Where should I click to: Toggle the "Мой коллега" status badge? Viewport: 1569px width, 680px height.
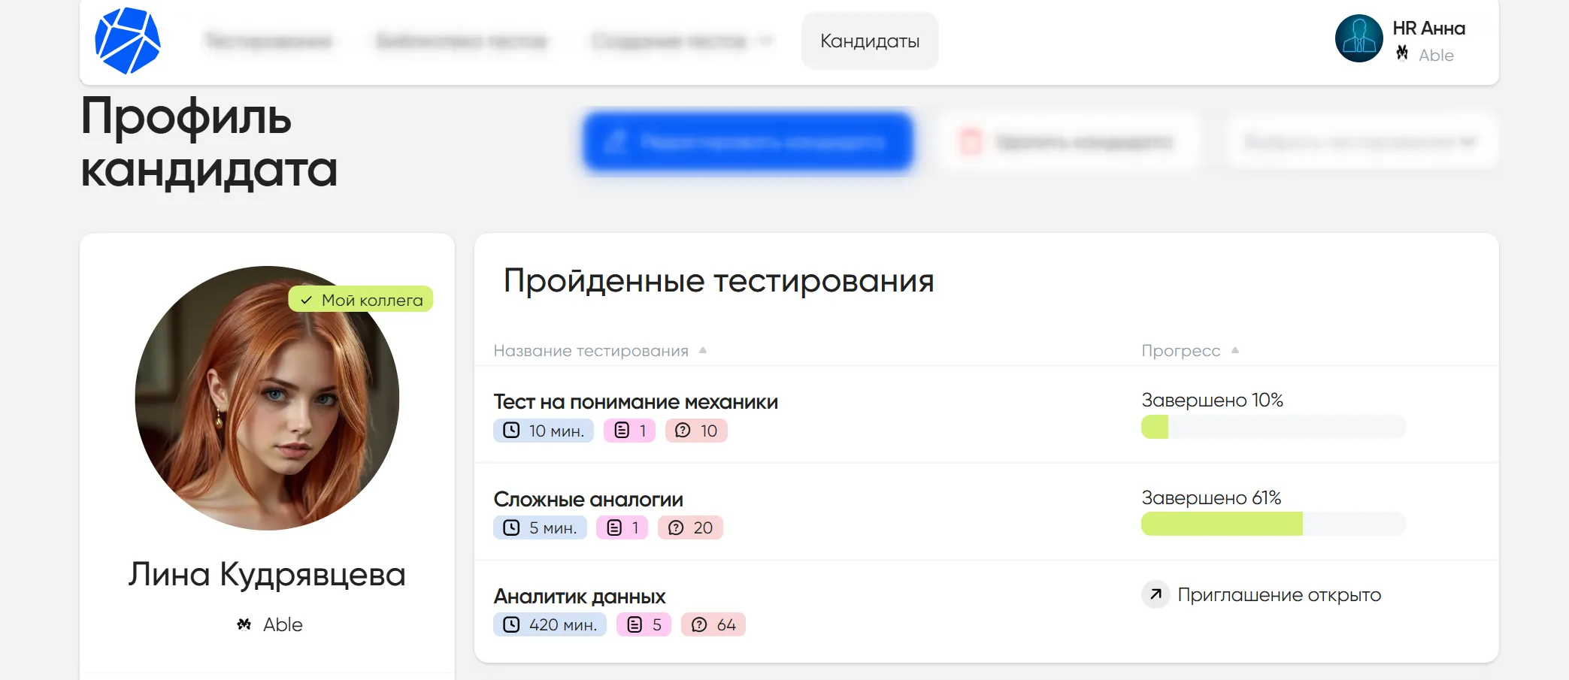tap(361, 298)
